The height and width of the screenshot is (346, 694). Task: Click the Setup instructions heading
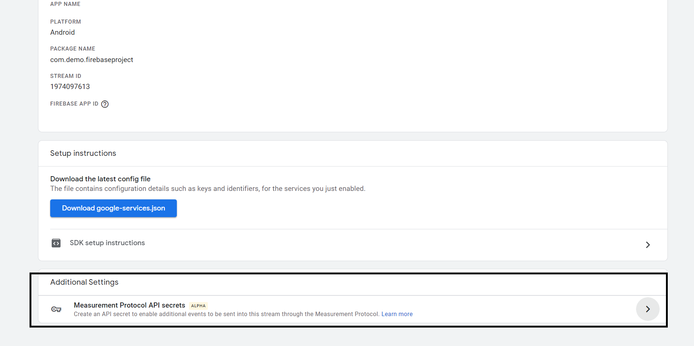click(83, 153)
